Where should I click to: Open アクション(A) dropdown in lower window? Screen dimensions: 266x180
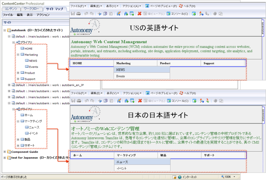click(x=132, y=93)
